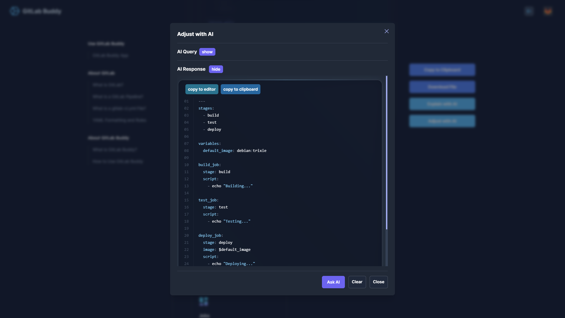The width and height of the screenshot is (565, 318).
Task: Click the small icon below the dialog
Action: tap(203, 301)
